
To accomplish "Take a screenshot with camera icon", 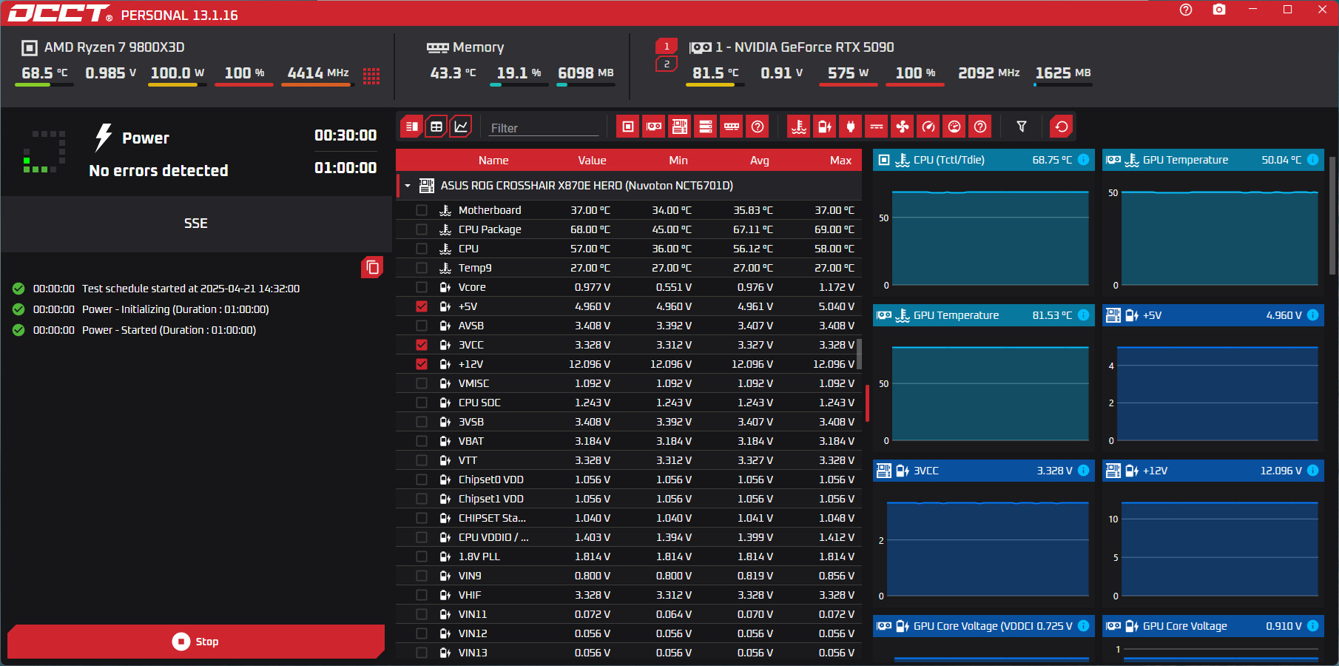I will click(1219, 10).
